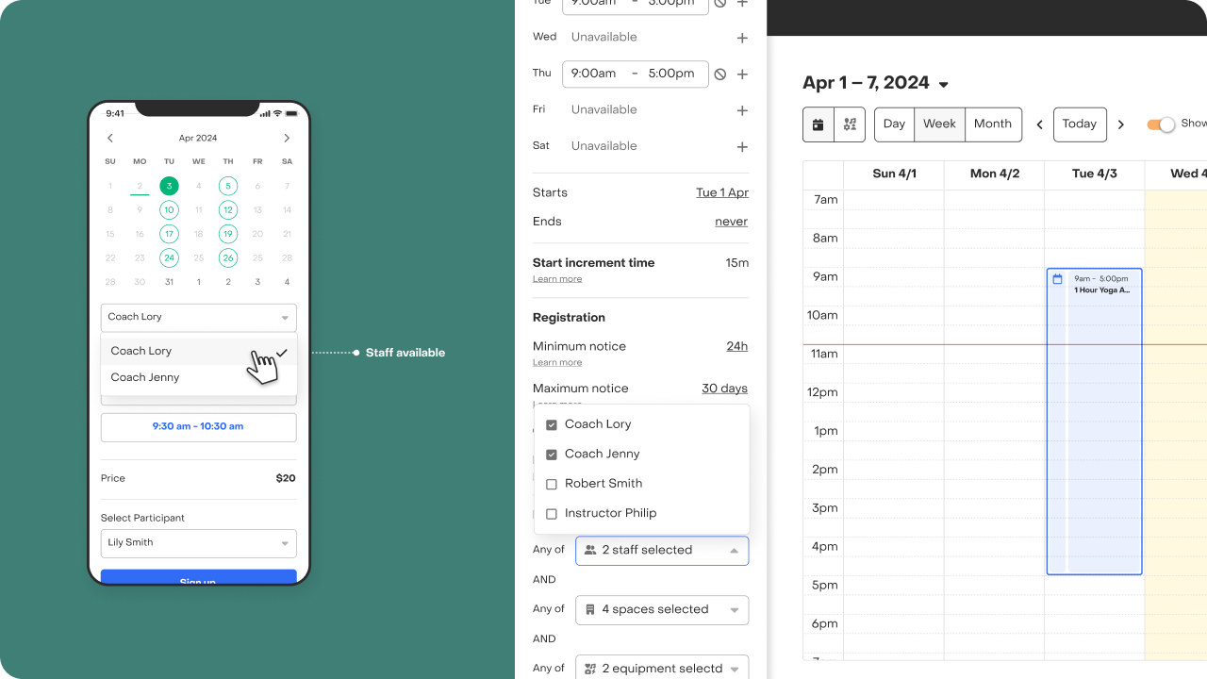This screenshot has height=679, width=1207.
Task: Click checkmark next to Coach Lory option
Action: click(281, 352)
